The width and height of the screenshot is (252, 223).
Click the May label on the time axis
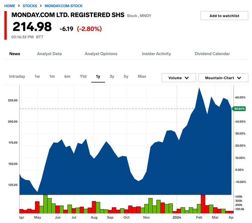(37, 218)
